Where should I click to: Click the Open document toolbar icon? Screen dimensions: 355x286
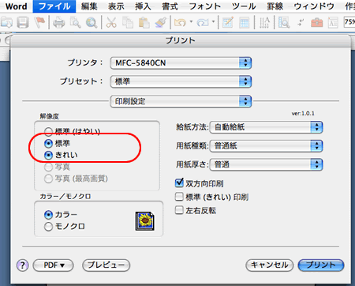click(6, 23)
